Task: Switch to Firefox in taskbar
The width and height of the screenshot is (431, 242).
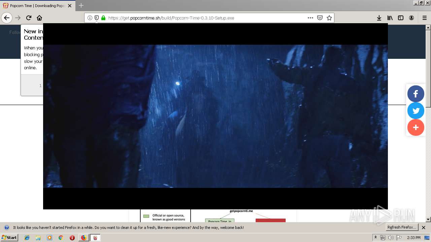Action: 84,238
